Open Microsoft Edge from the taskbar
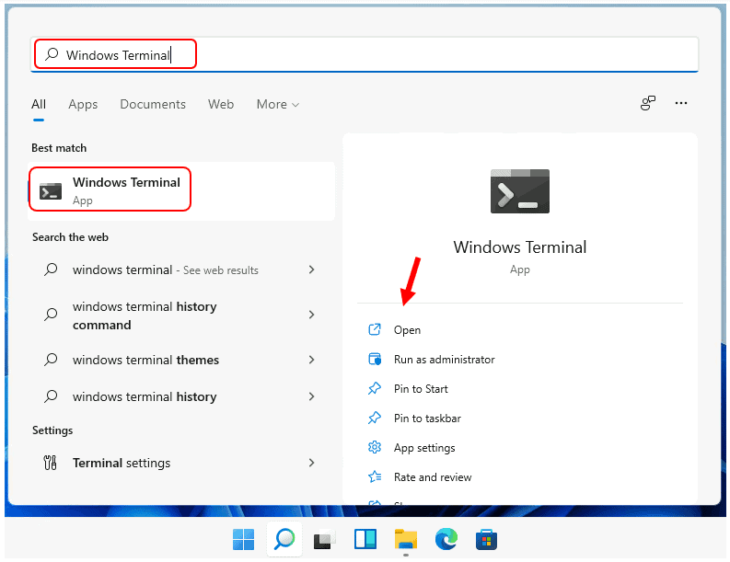Viewport: 730px width, 562px height. [446, 539]
